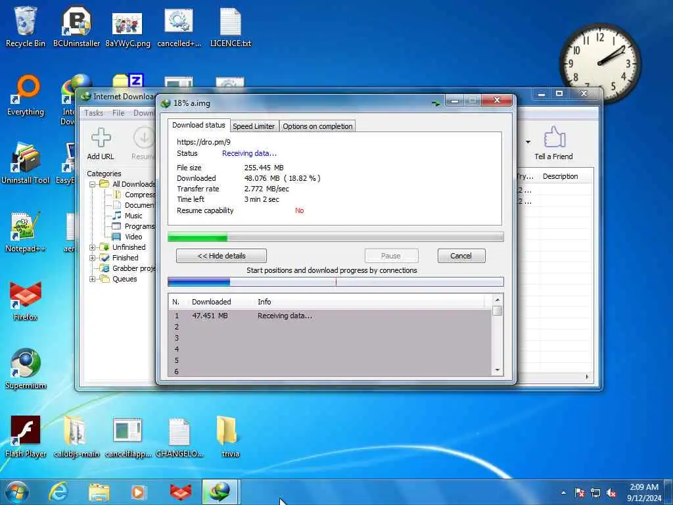
Task: Select the cancelflapp... desktop file
Action: [x=128, y=437]
